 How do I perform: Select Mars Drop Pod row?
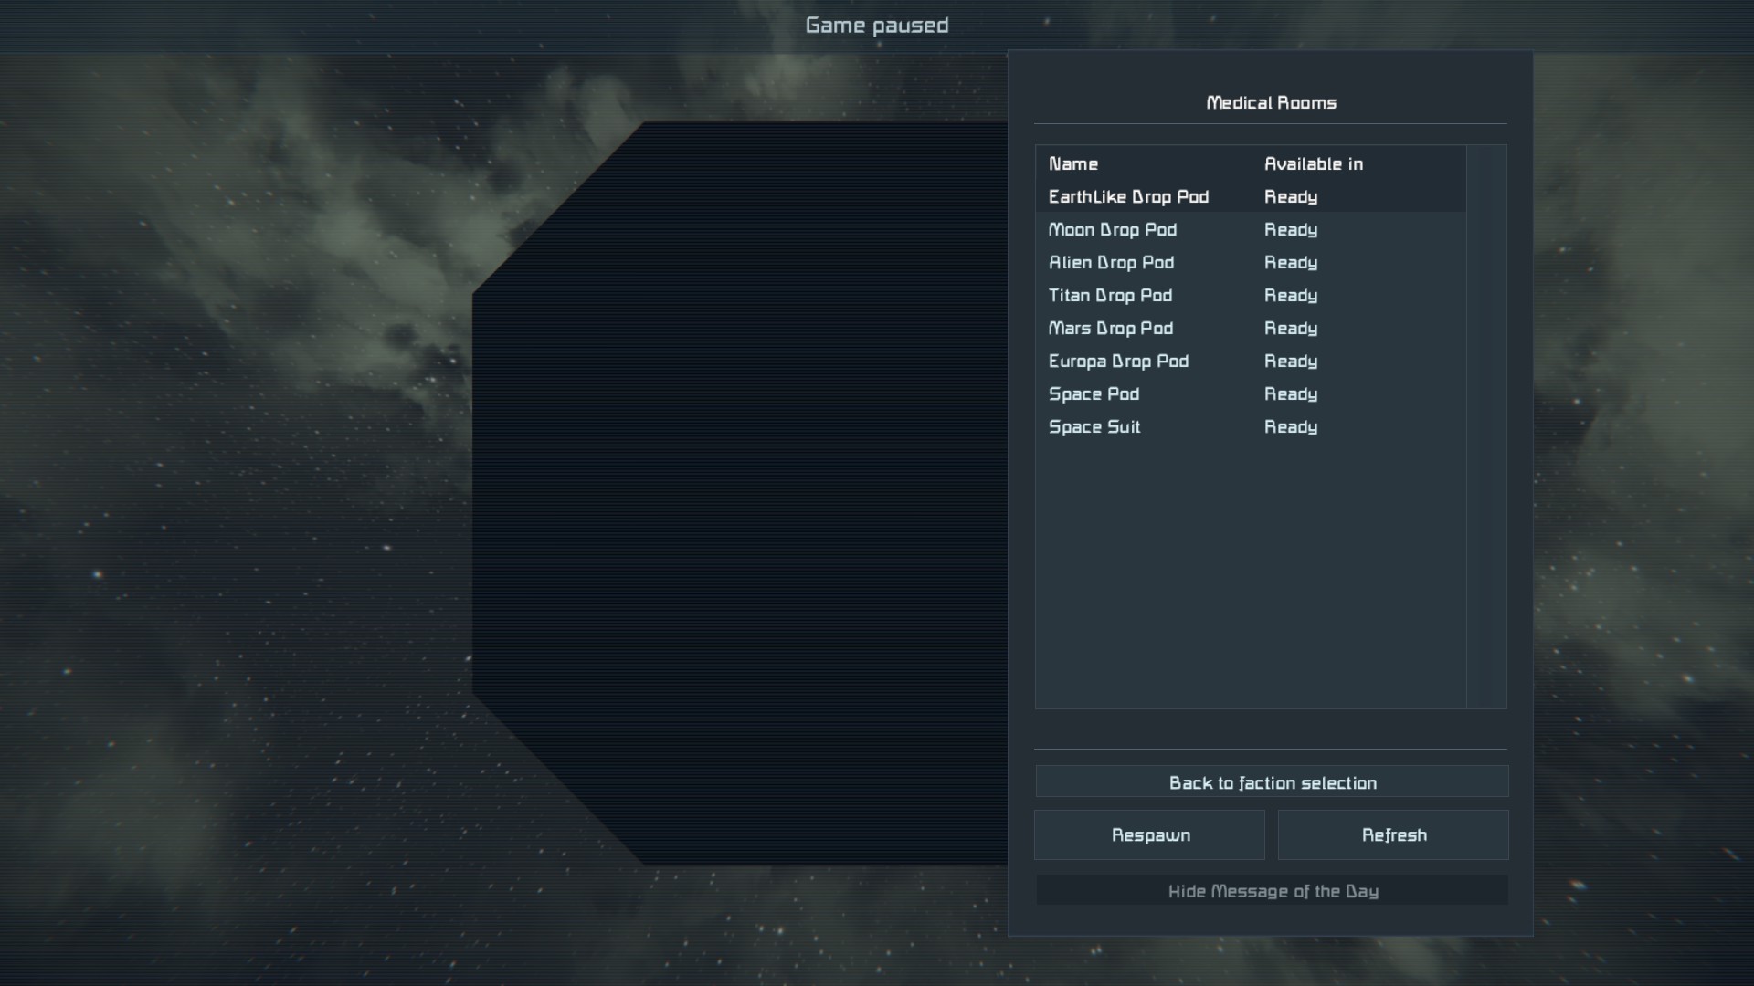coord(1110,329)
